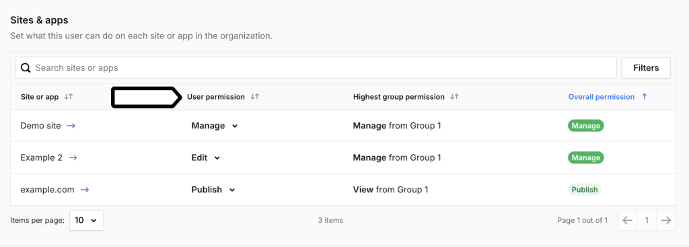
Task: Open example.com via its arrow icon
Action: click(85, 190)
